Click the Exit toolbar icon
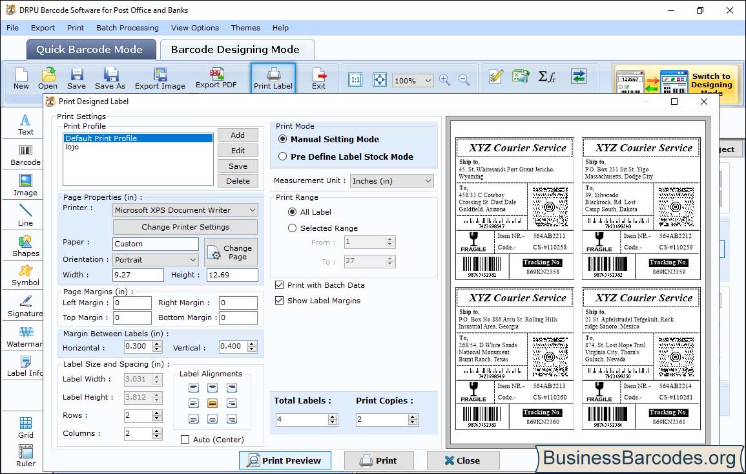The width and height of the screenshot is (746, 474). pos(319,79)
